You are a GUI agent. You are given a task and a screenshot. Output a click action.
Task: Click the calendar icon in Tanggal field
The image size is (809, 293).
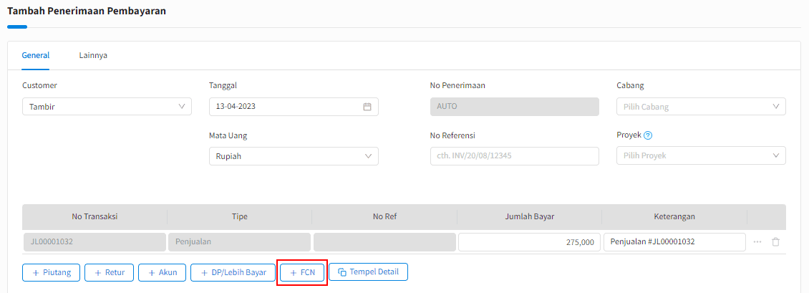point(367,107)
